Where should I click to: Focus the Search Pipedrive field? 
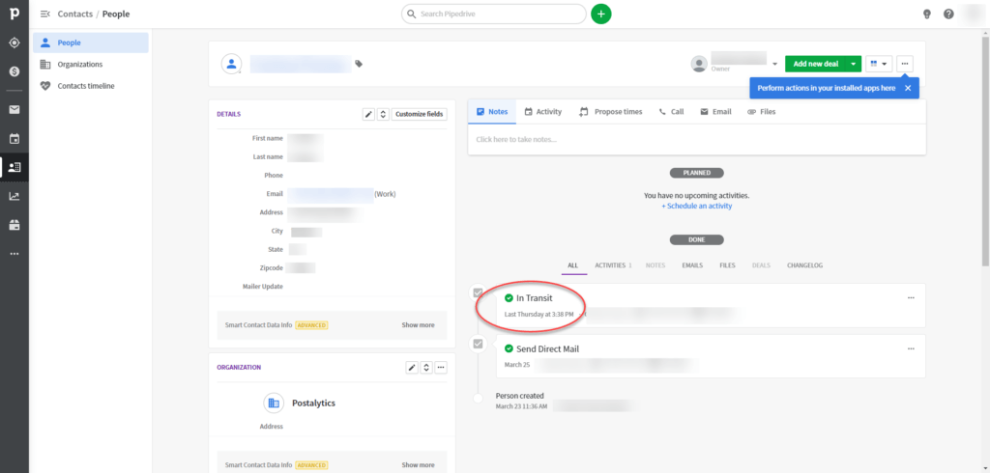(494, 14)
